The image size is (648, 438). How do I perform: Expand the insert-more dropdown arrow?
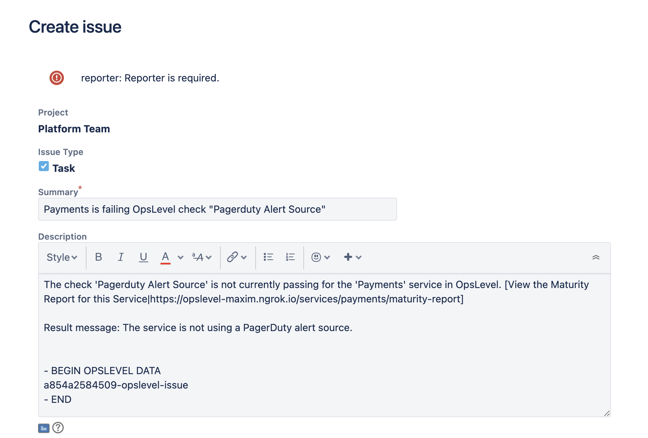359,257
